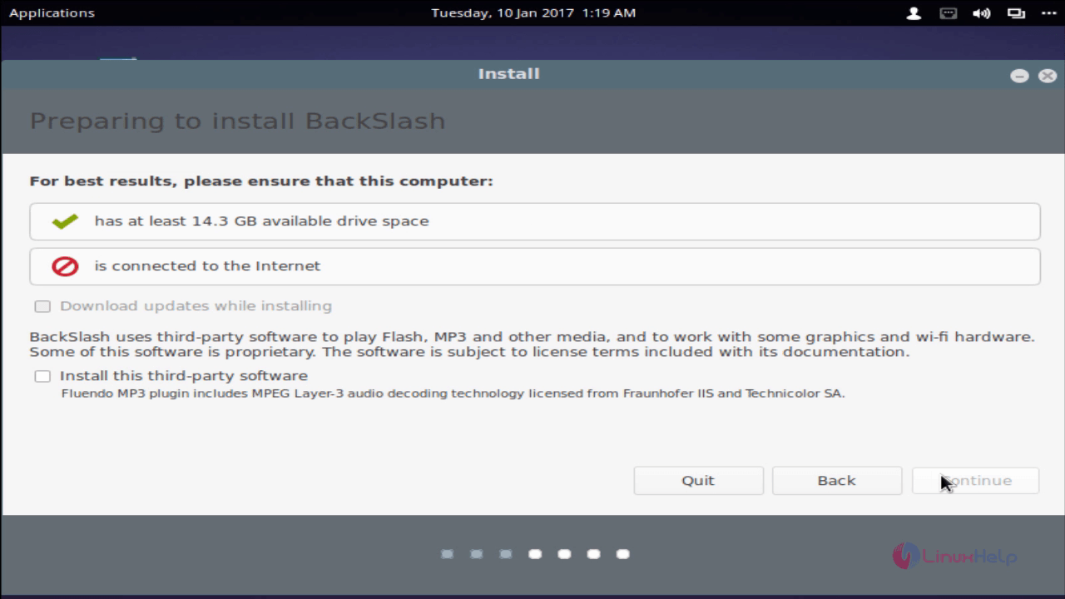Click the Fluendo MP3 plugin license text
1065x599 pixels.
[x=453, y=394]
